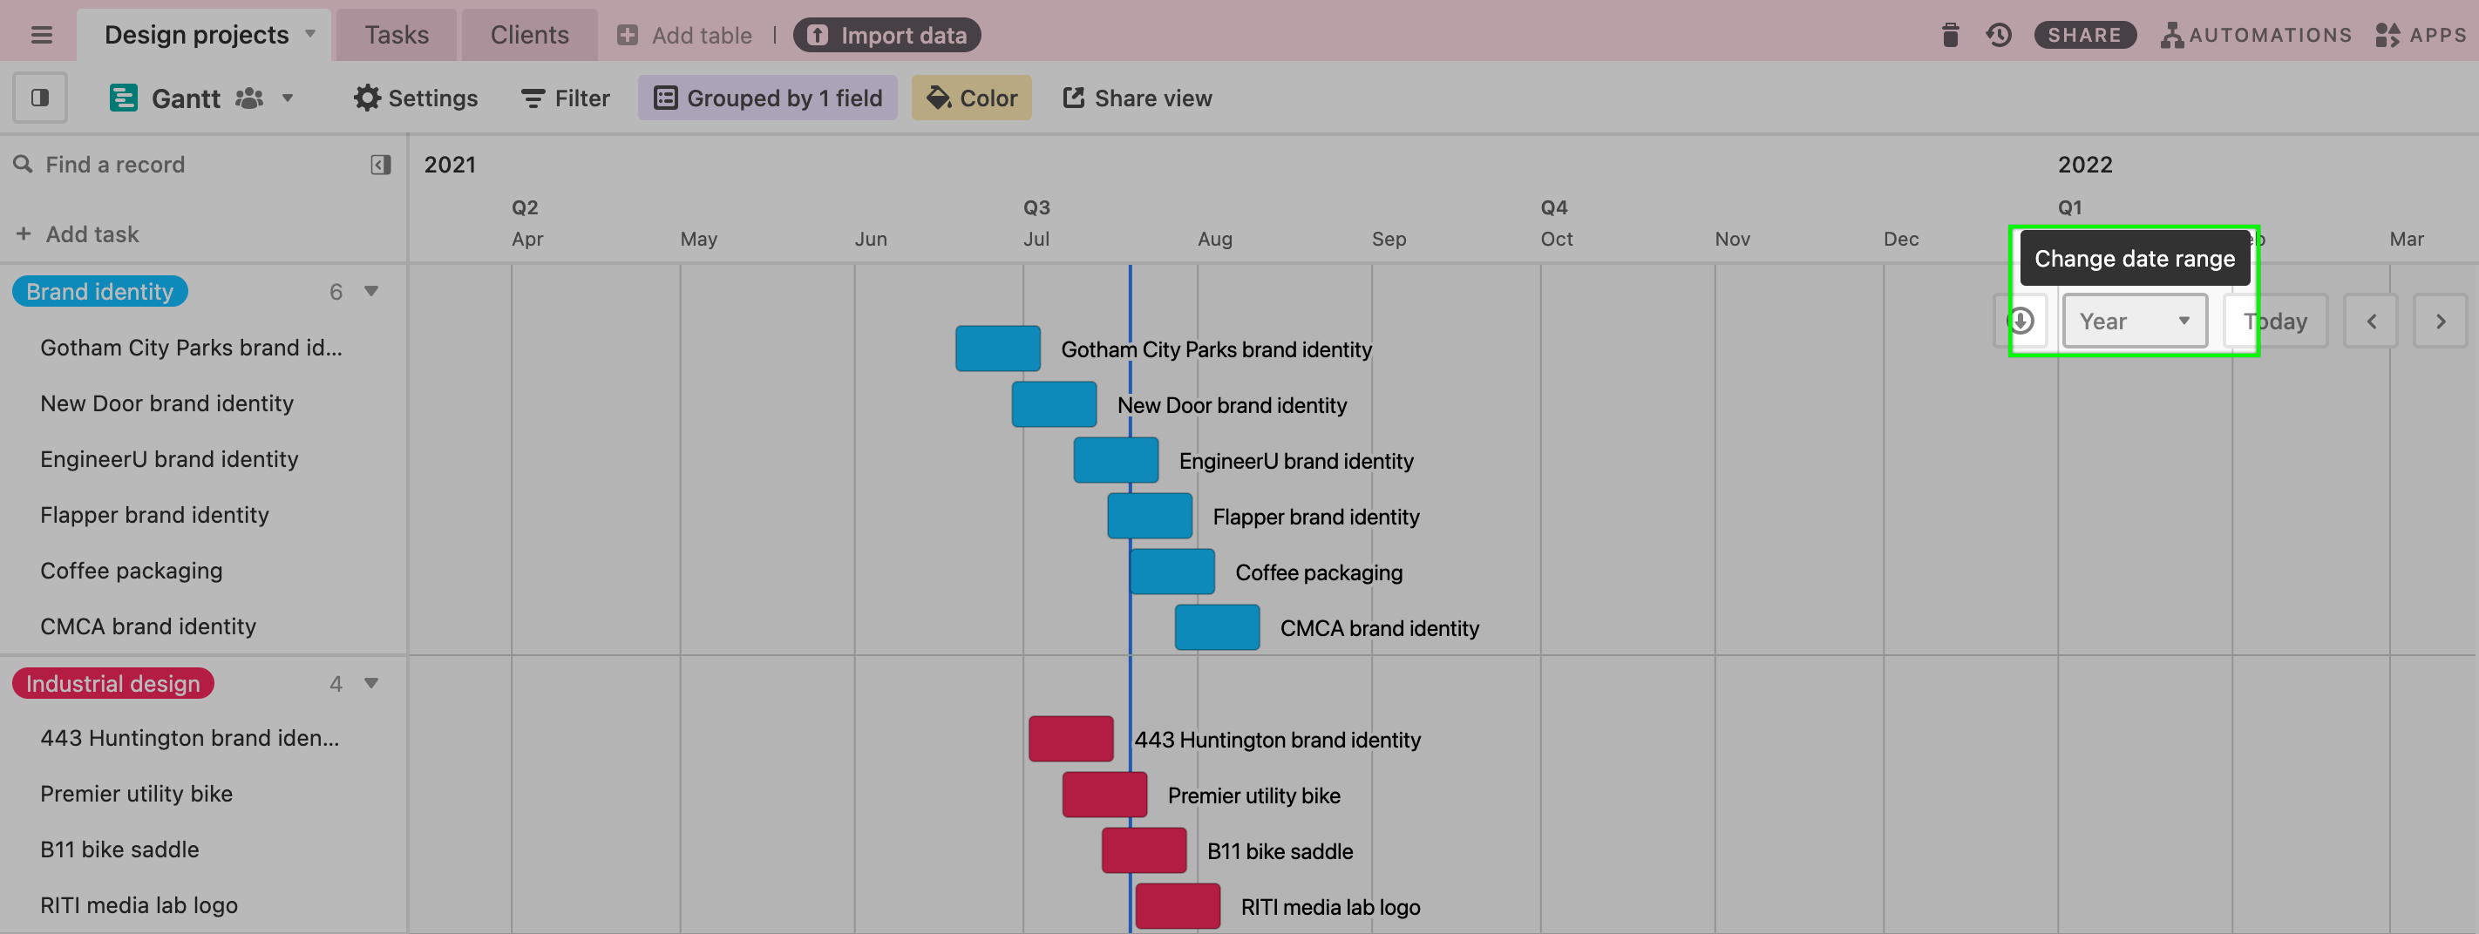This screenshot has height=934, width=2479.
Task: Open AUTOMATIONS panel
Action: [x=2256, y=36]
